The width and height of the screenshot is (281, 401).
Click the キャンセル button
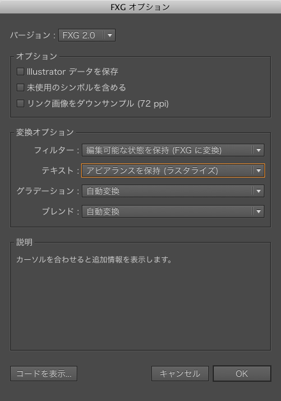[180, 374]
